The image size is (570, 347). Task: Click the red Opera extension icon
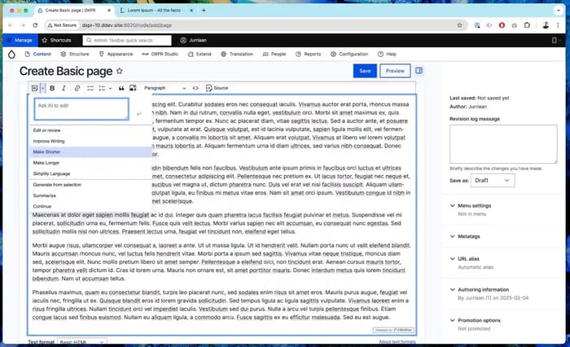click(x=502, y=25)
